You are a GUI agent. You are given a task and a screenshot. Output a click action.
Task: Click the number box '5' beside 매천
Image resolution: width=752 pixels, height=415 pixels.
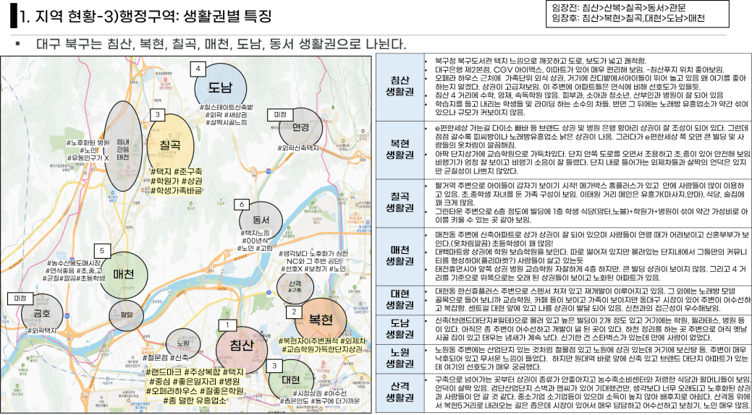point(102,250)
